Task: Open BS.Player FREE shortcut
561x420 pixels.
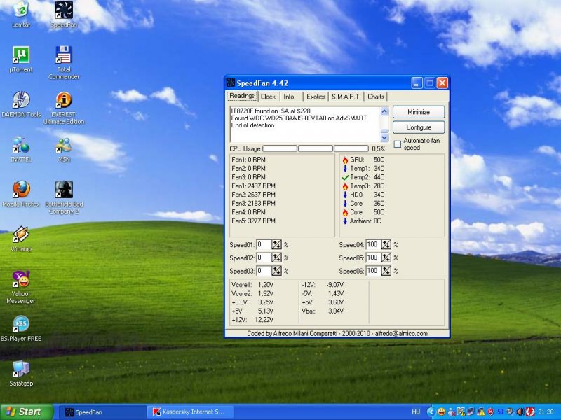Action: point(21,329)
